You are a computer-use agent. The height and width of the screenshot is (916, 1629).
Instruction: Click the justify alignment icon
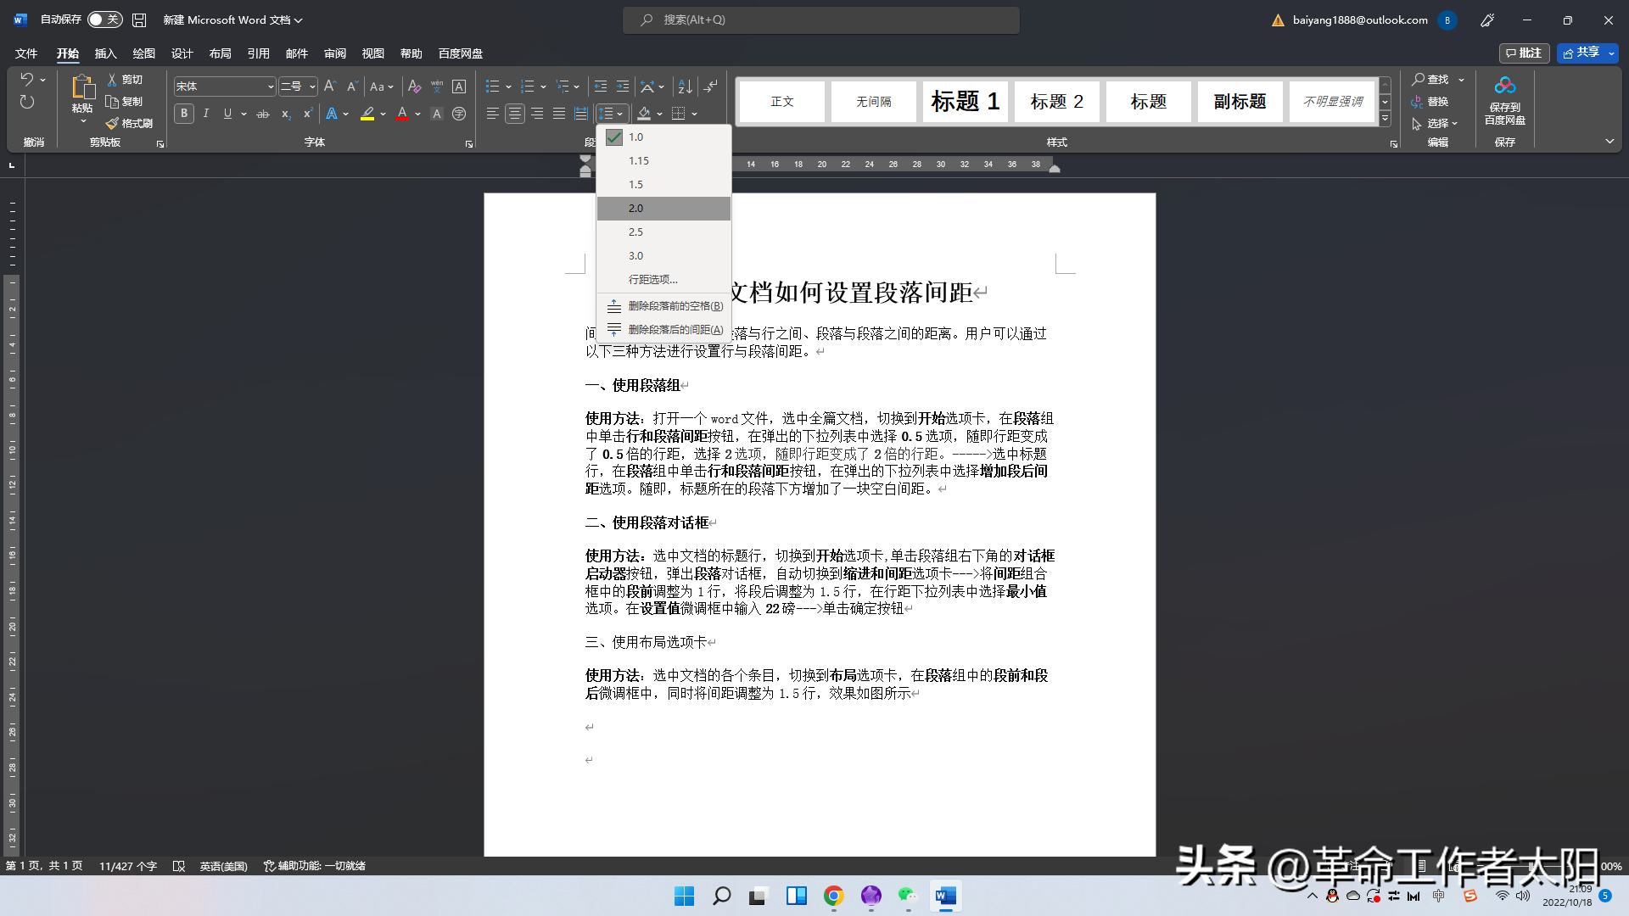[559, 114]
